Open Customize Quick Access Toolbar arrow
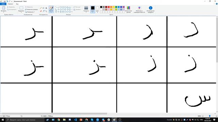 click(x=12, y=1)
